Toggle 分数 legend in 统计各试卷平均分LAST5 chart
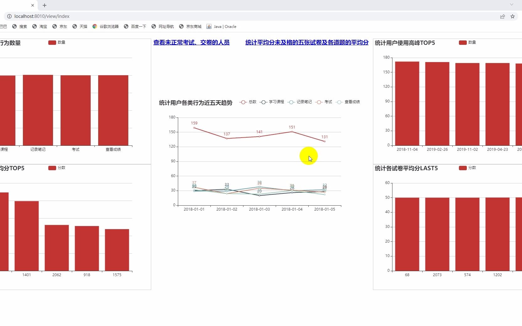Screen dimensions: 522x326 (467, 168)
